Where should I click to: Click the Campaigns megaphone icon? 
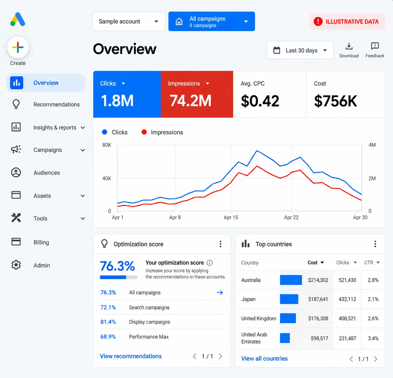point(16,149)
